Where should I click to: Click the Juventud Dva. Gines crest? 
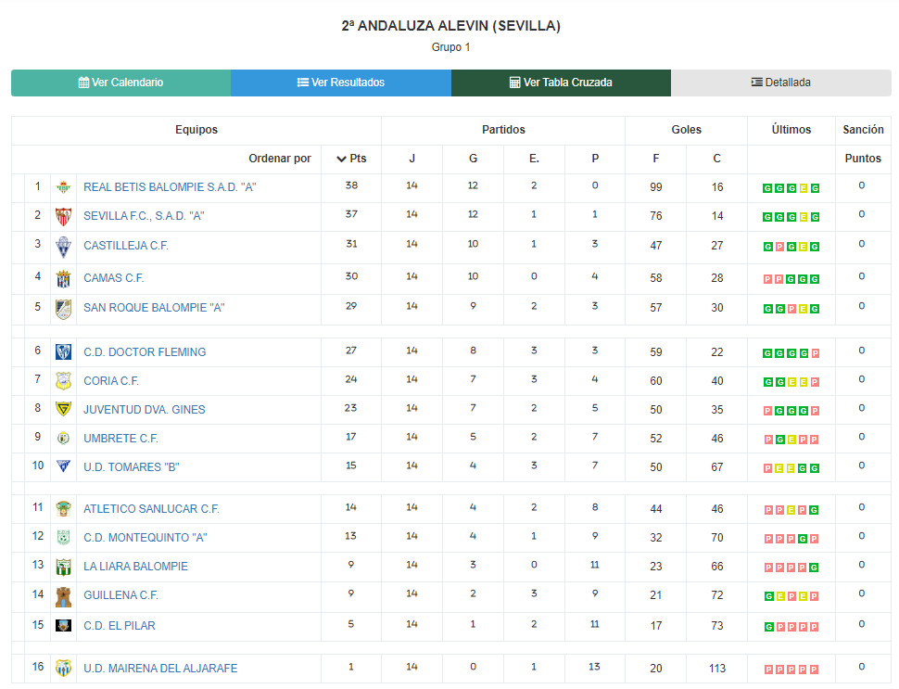point(63,409)
